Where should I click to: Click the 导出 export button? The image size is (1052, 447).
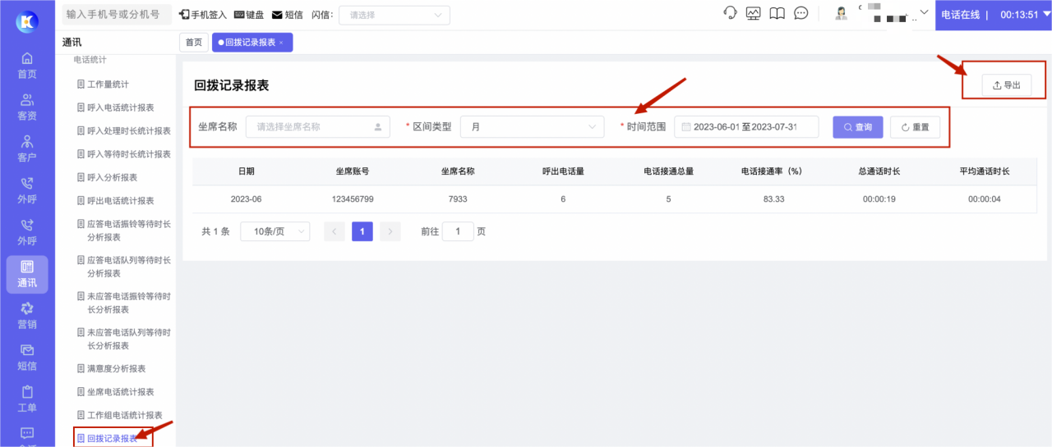tap(1006, 85)
